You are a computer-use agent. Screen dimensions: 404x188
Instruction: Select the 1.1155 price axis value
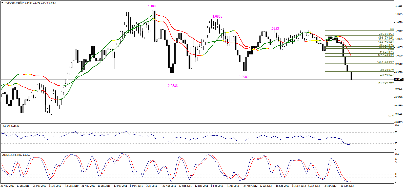(x=399, y=6)
